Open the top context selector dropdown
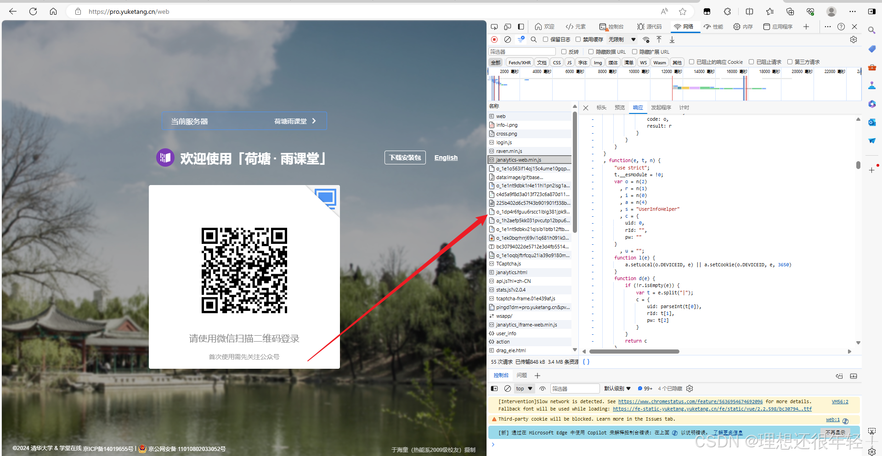 pyautogui.click(x=524, y=388)
